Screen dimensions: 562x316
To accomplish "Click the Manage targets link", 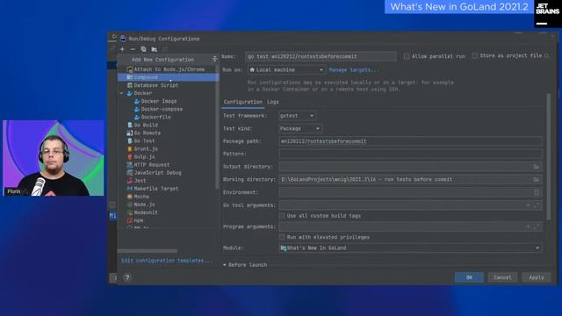I will click(x=353, y=70).
